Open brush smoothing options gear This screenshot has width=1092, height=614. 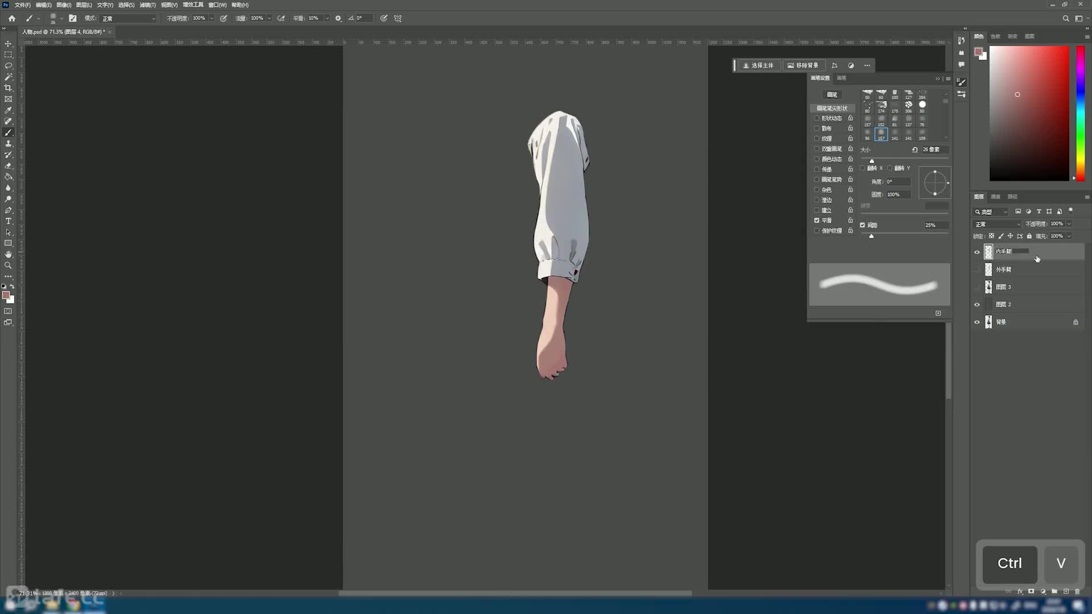pyautogui.click(x=338, y=18)
